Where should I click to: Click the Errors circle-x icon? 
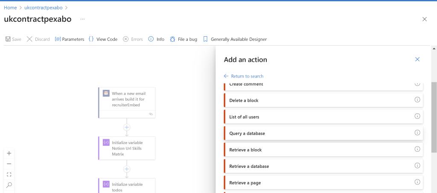click(126, 39)
